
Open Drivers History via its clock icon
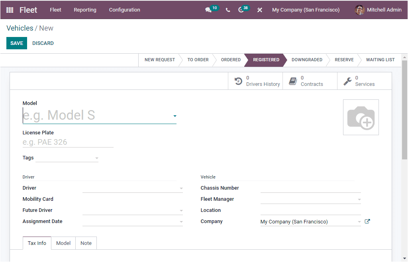(239, 81)
